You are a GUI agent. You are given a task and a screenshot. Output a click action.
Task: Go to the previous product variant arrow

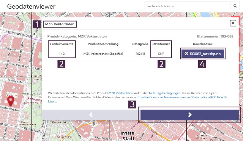point(91,115)
